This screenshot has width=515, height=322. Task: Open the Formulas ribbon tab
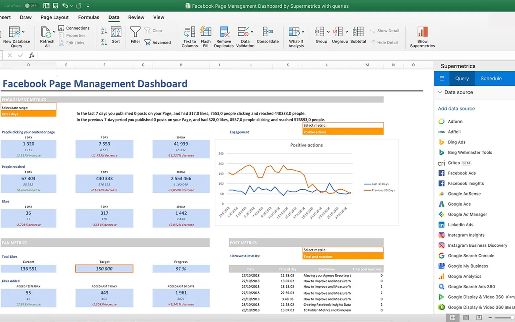pyautogui.click(x=89, y=17)
